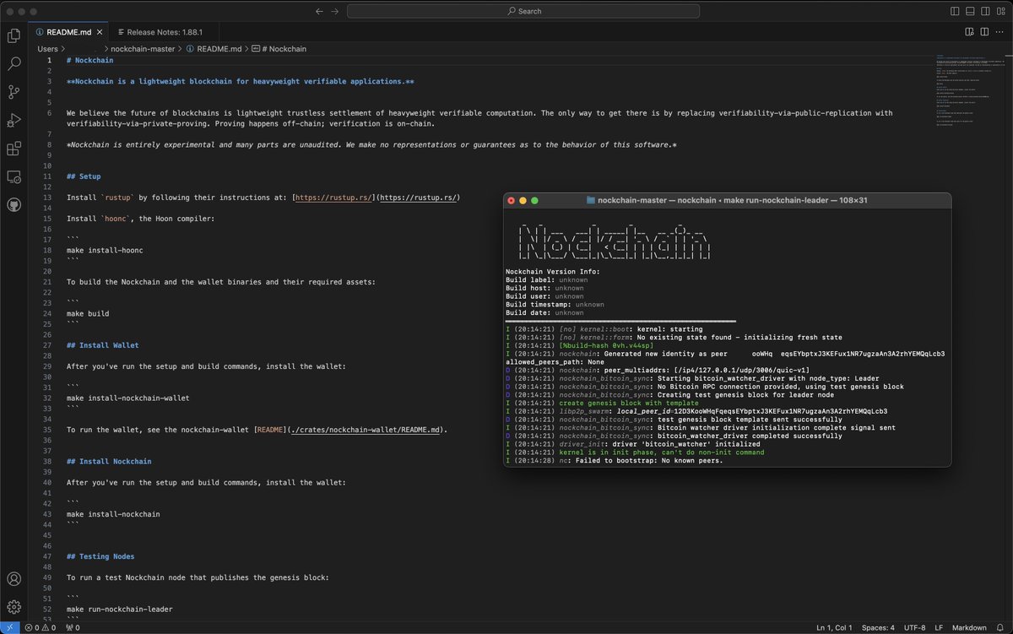
Task: Close the nockchain terminal window
Action: pos(512,201)
